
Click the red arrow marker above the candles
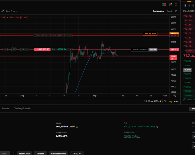(110, 47)
